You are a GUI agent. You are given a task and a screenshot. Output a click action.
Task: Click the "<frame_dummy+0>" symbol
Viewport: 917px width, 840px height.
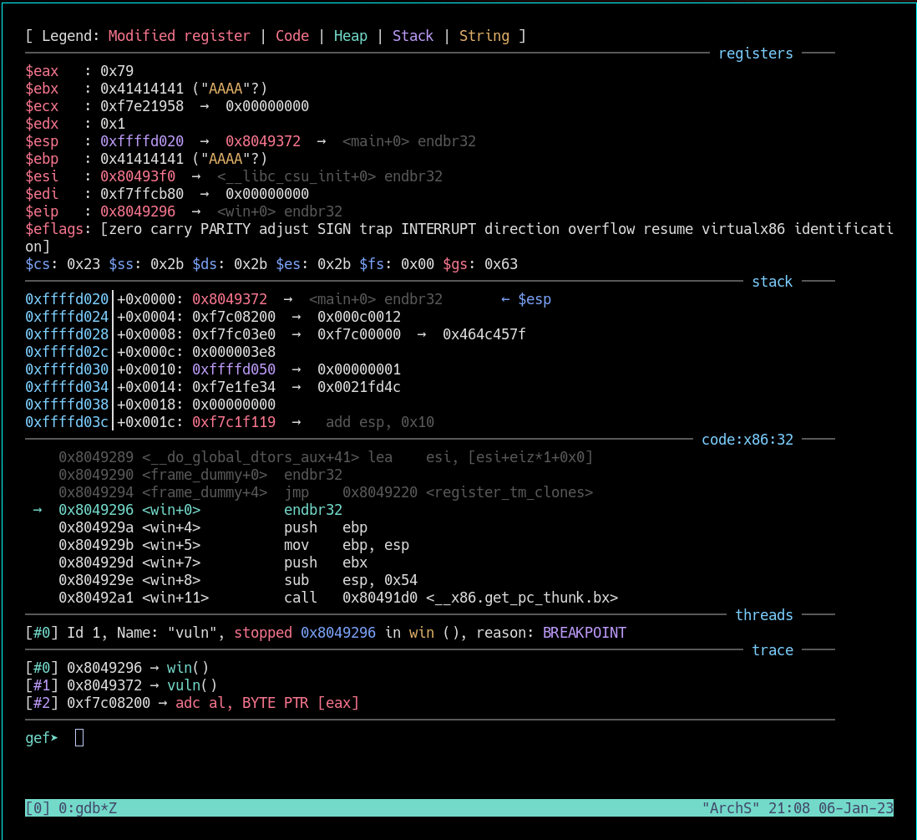tap(205, 475)
